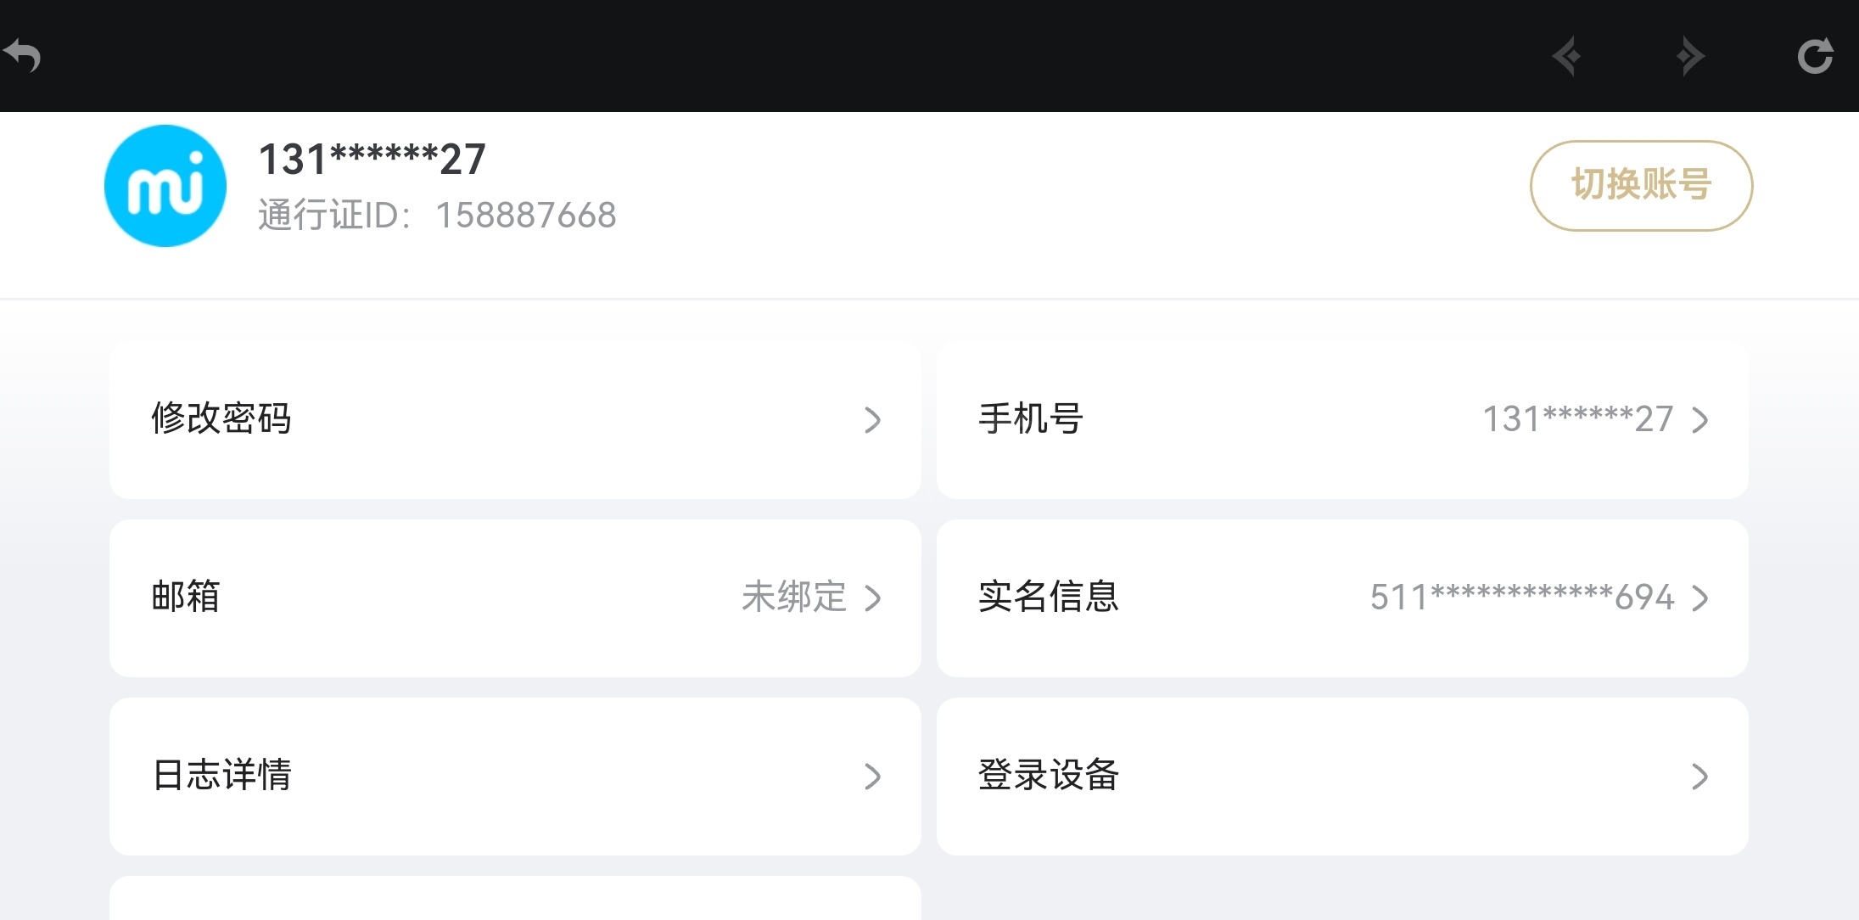Viewport: 1859px width, 920px height.
Task: Open 修改密码 row
Action: click(x=515, y=420)
